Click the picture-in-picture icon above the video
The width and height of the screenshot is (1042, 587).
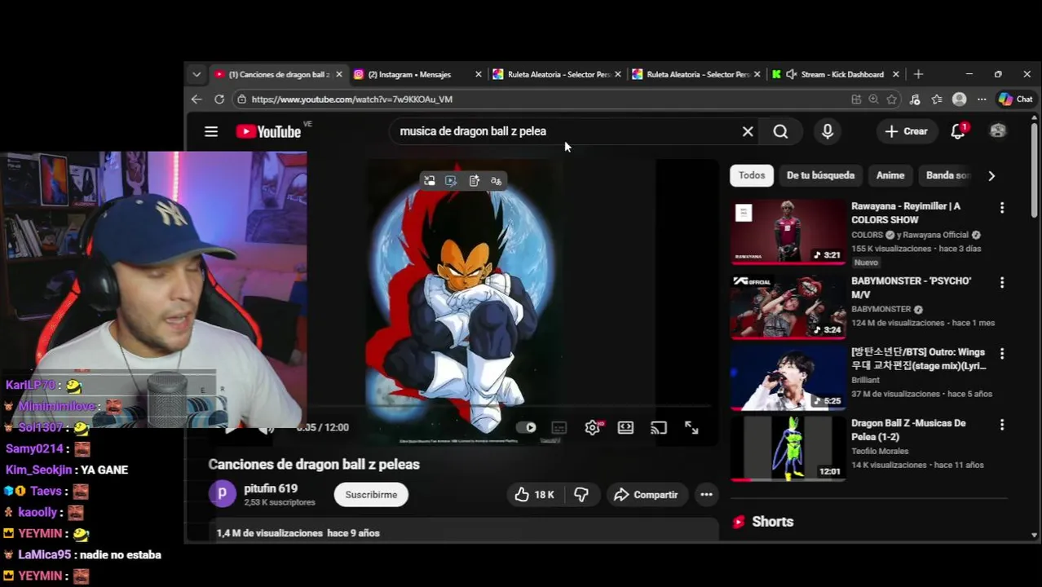[x=430, y=181]
